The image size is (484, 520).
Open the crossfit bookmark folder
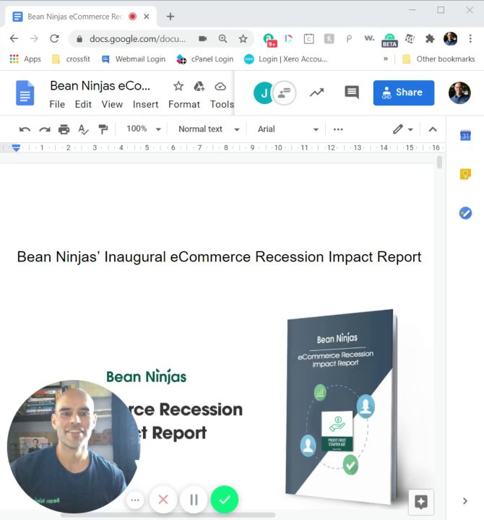click(x=72, y=59)
